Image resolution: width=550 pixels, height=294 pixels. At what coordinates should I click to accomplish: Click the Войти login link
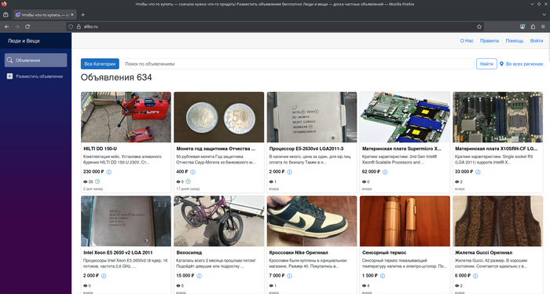[537, 41]
